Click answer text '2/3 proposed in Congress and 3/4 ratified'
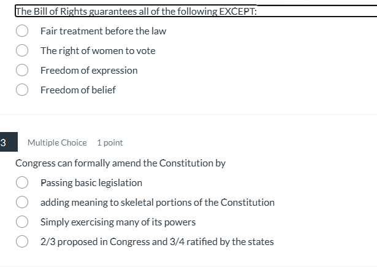 click(157, 241)
